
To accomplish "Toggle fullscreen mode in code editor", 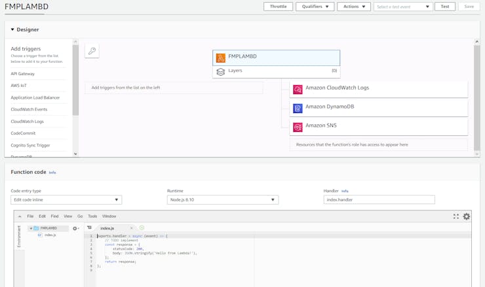I will pos(456,216).
